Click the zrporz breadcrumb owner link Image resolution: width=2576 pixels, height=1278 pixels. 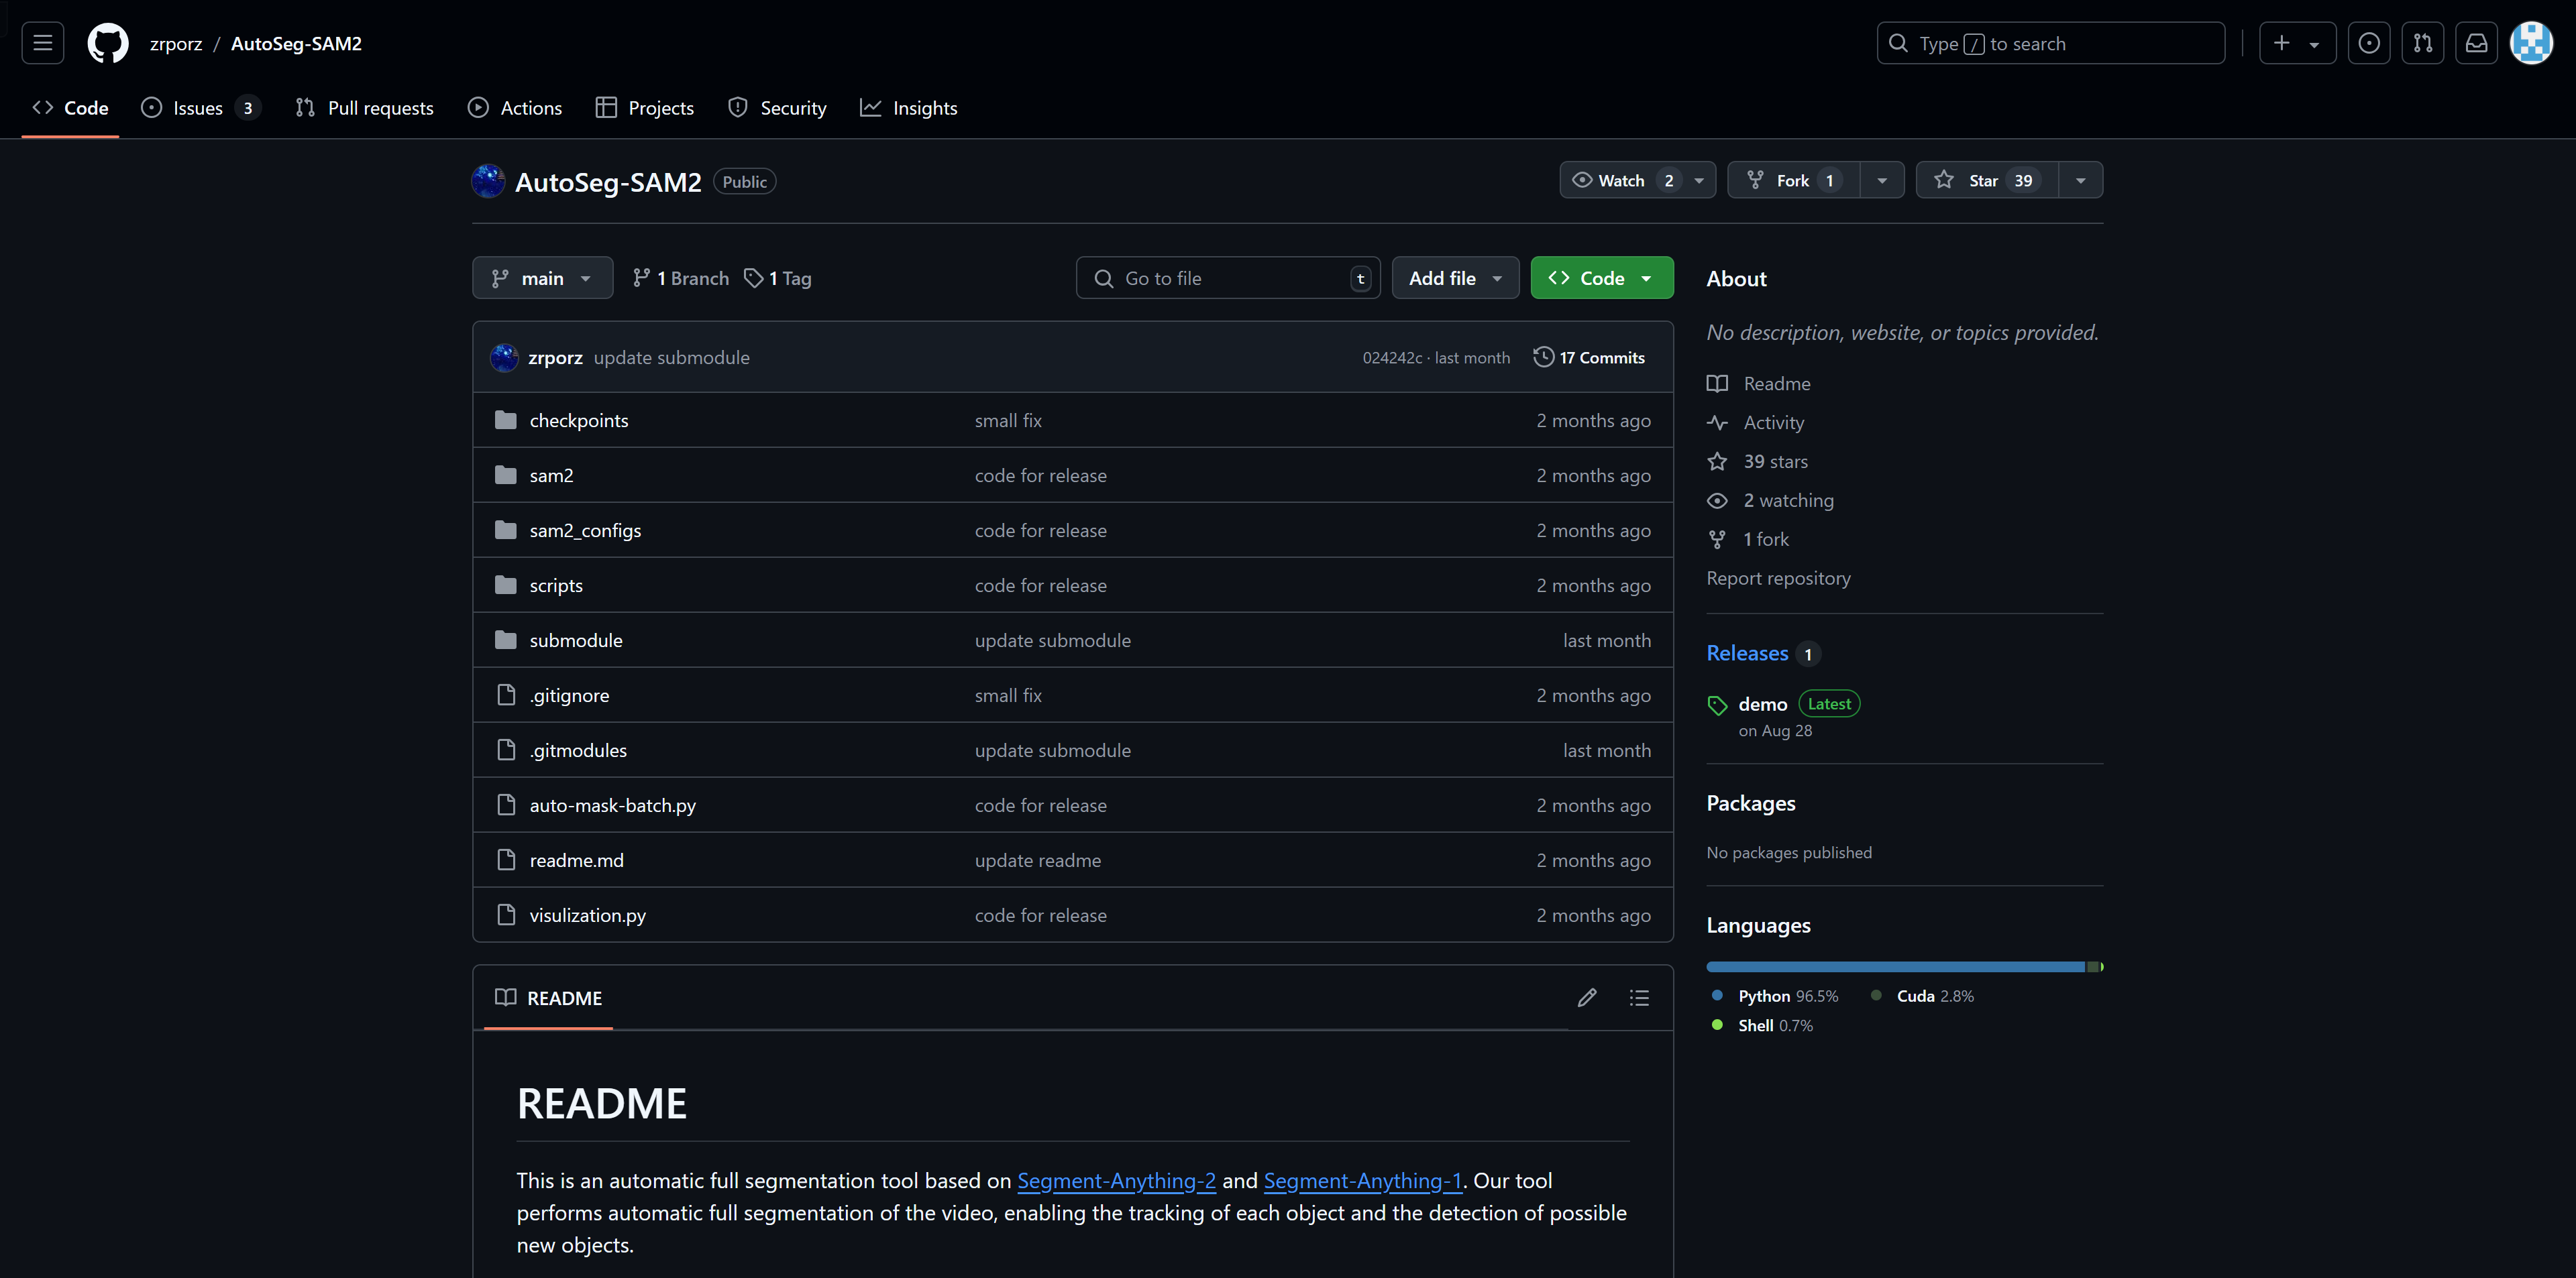coord(176,43)
